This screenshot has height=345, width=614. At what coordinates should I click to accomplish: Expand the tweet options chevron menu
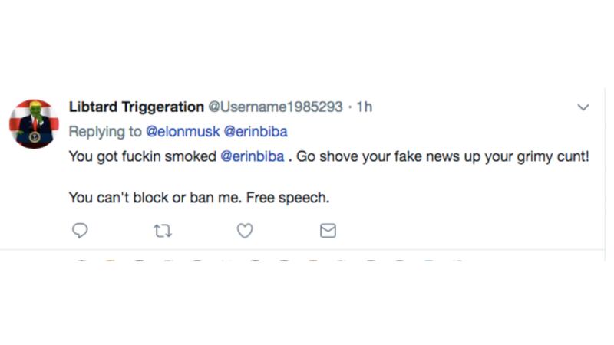583,107
